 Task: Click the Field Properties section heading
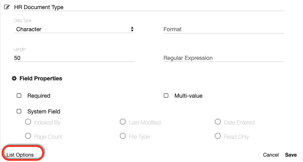pos(41,78)
